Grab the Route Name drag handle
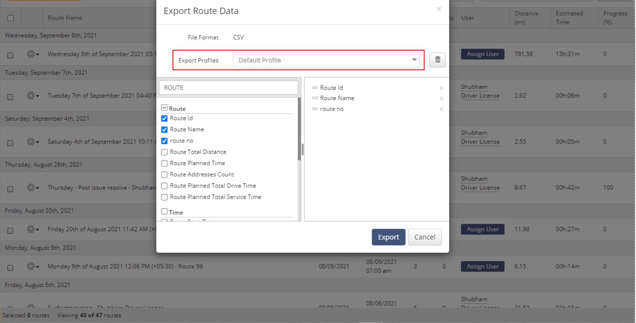The height and width of the screenshot is (323, 636). (x=315, y=98)
